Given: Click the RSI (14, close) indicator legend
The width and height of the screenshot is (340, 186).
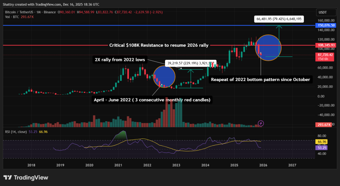Looking at the screenshot, I should click(16, 132).
